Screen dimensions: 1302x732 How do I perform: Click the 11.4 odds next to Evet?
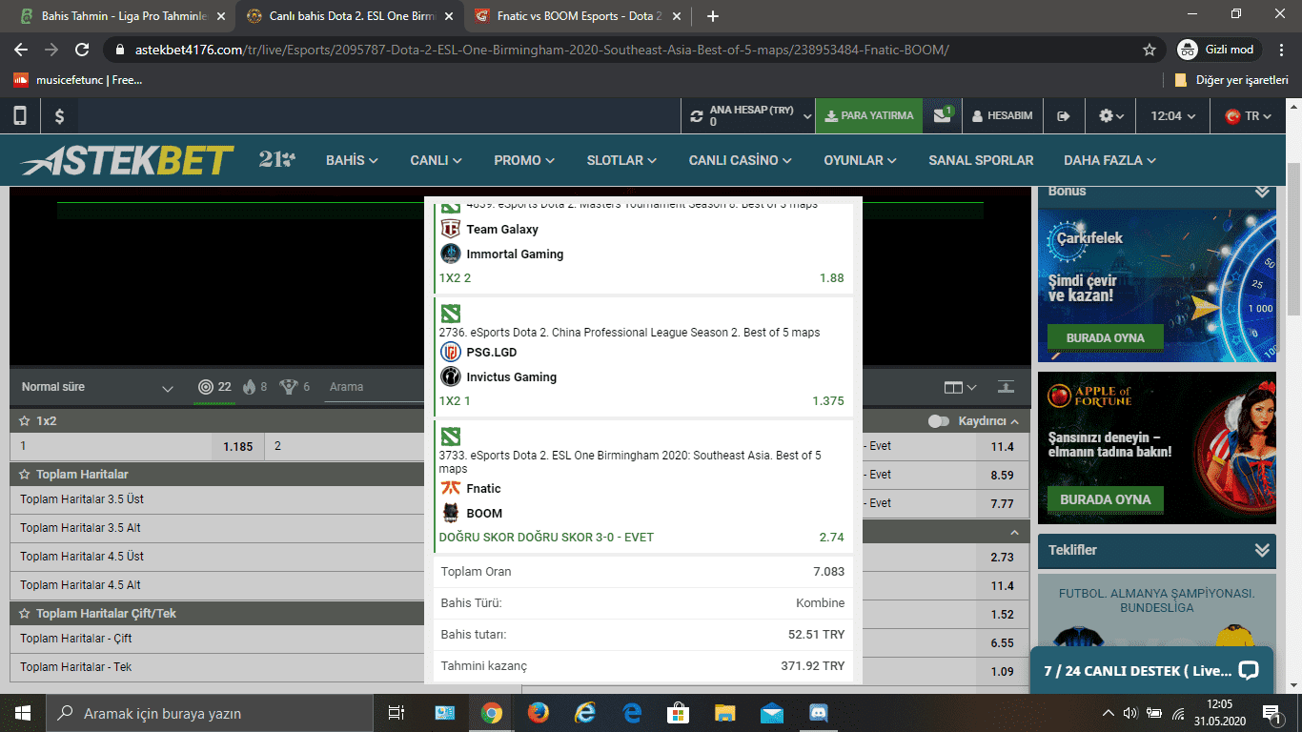coord(1002,446)
